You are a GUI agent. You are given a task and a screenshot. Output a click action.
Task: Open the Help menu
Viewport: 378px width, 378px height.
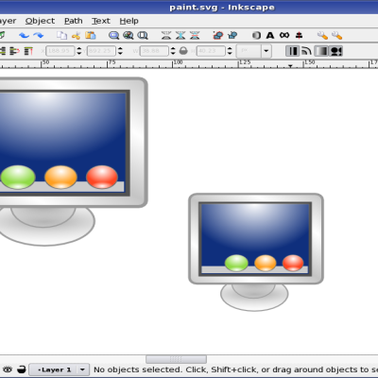(129, 21)
